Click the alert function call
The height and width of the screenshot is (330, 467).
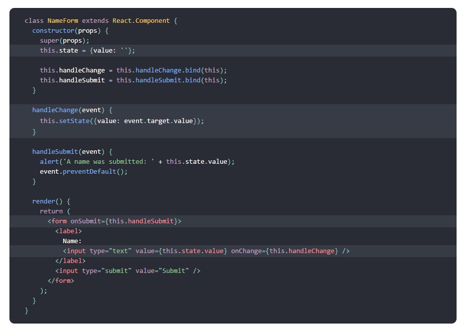tap(50, 162)
